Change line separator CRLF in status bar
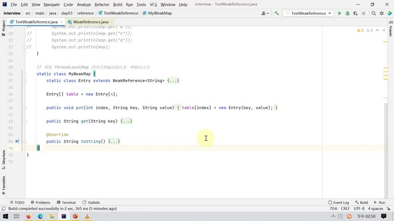Image resolution: width=394 pixels, height=221 pixels. (x=345, y=209)
